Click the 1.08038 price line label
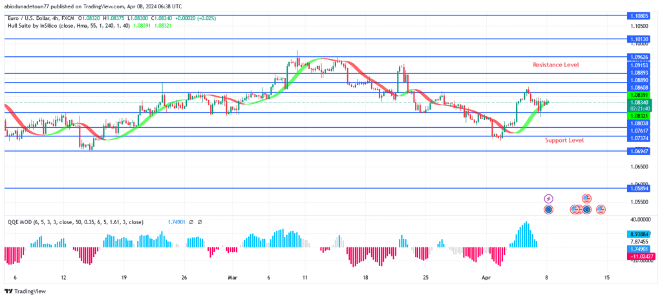The image size is (662, 299). coord(639,123)
